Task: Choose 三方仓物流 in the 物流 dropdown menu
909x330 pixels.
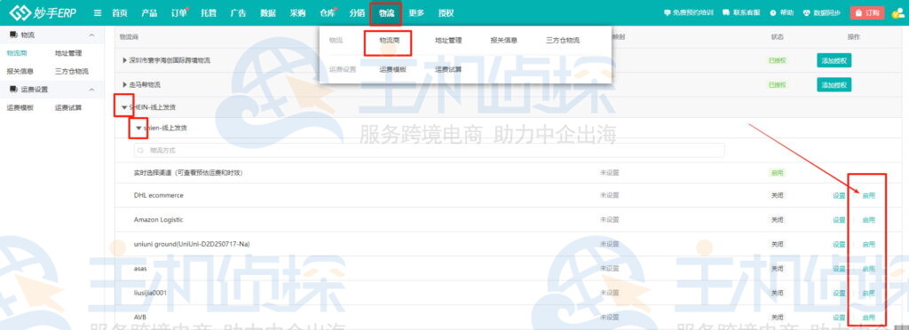Action: point(563,41)
